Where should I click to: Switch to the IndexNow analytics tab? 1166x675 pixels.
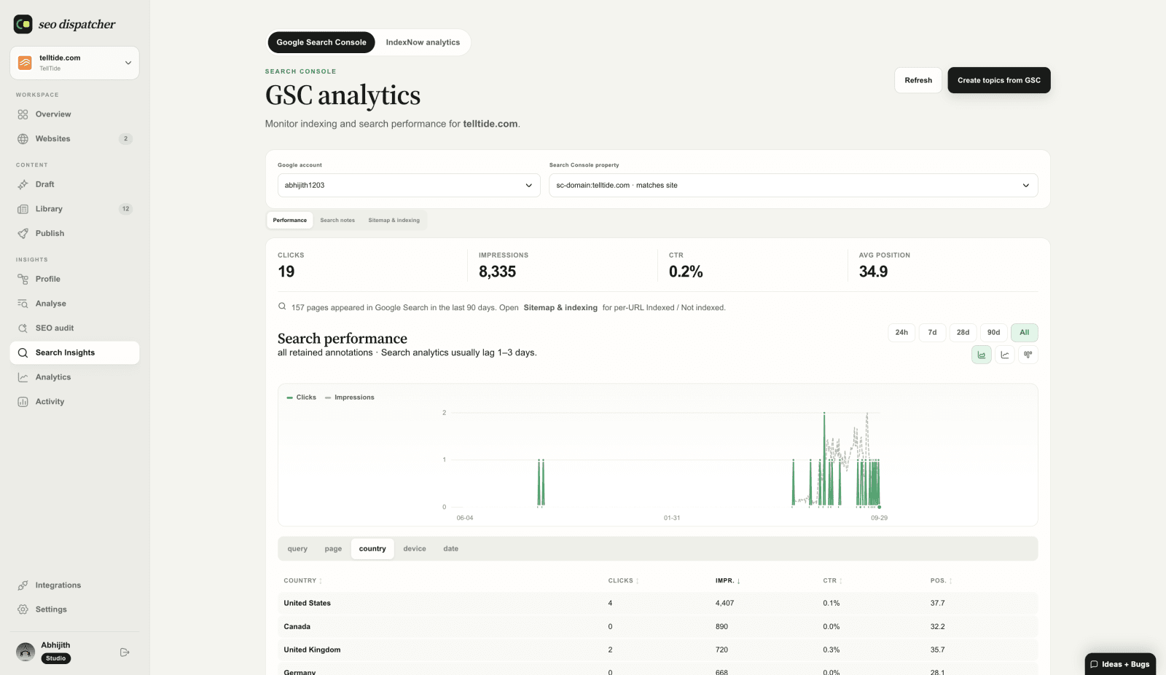click(x=423, y=42)
